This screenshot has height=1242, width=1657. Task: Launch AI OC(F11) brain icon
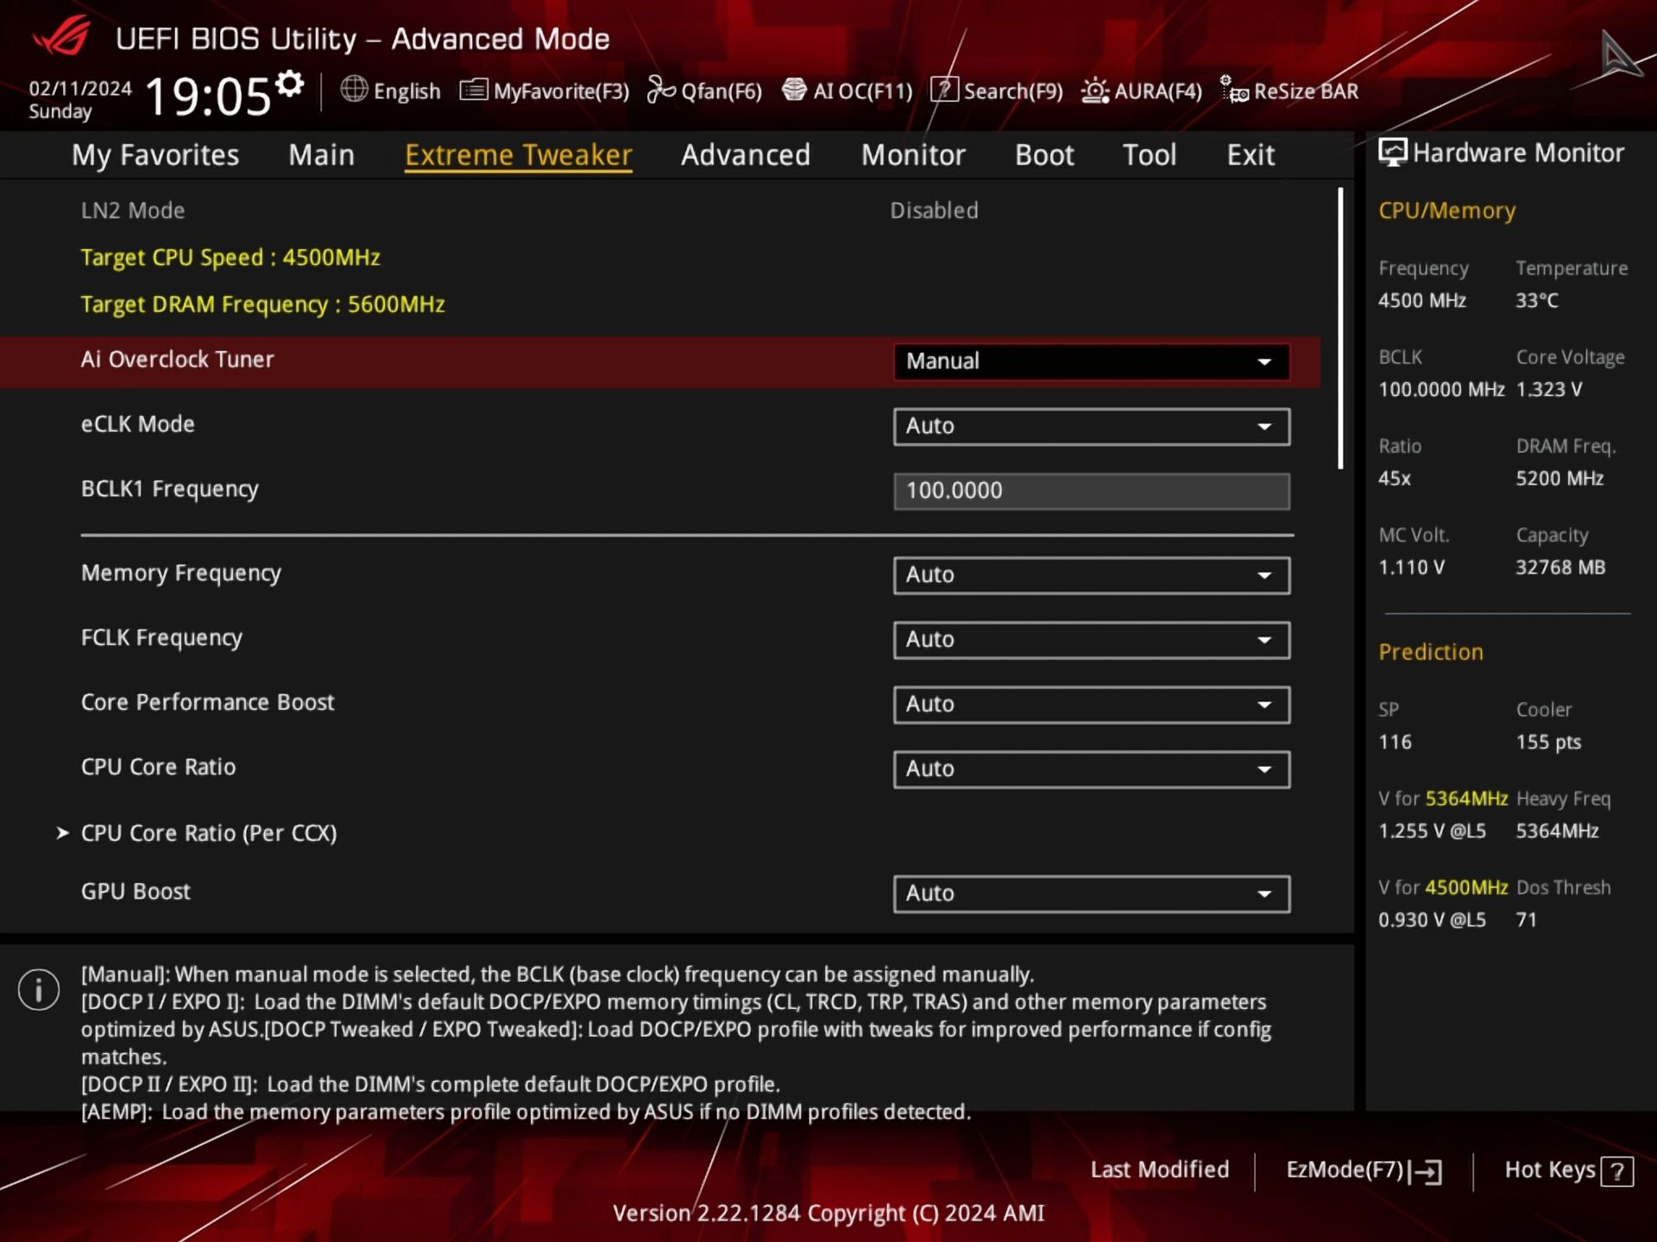794,90
